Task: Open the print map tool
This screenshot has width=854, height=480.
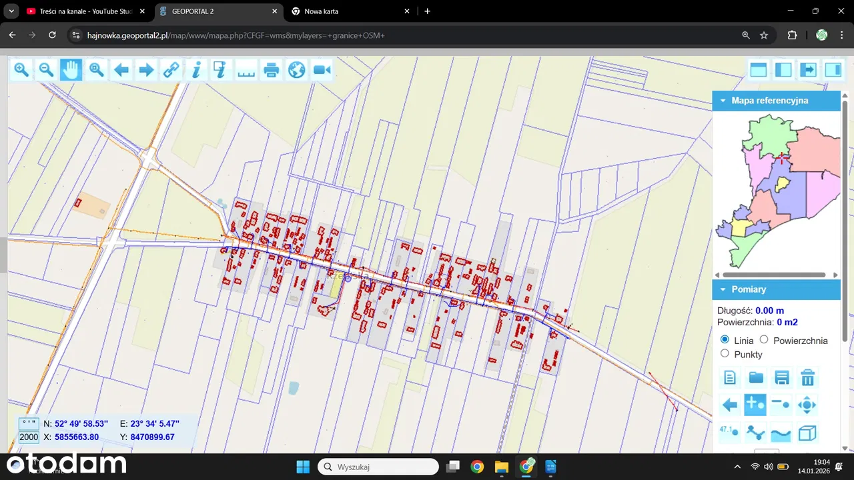Action: pyautogui.click(x=272, y=70)
